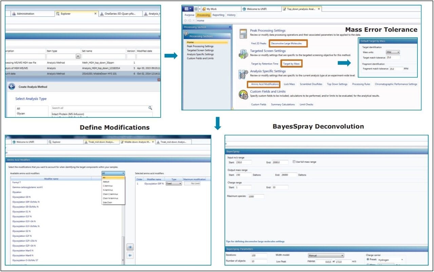This screenshot has height=272, width=434.
Task: Click the Analysis Specific Settings gear icon
Action: coord(243,74)
